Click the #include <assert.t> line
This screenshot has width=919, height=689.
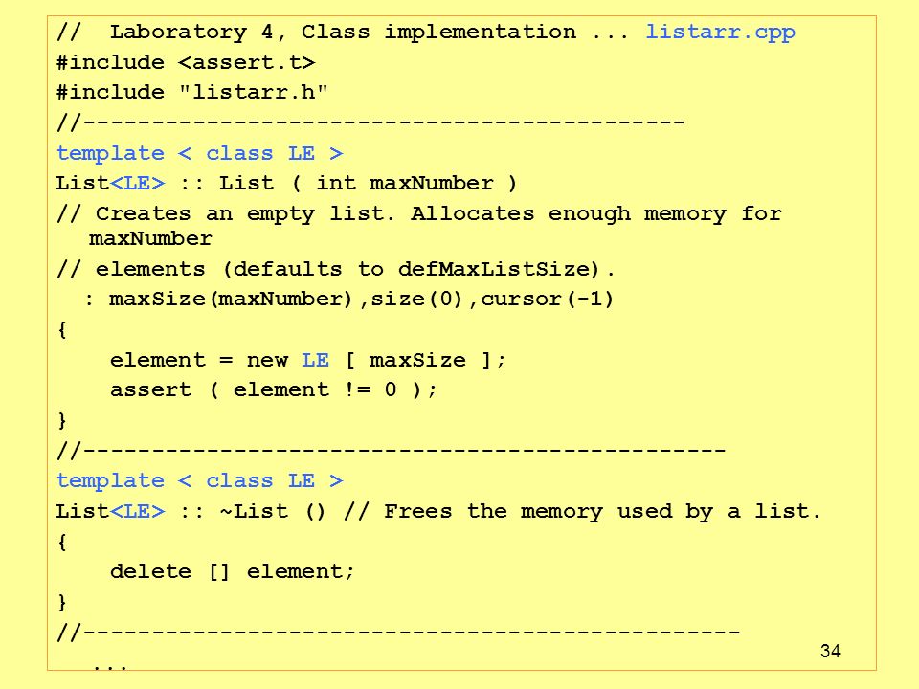[x=186, y=62]
